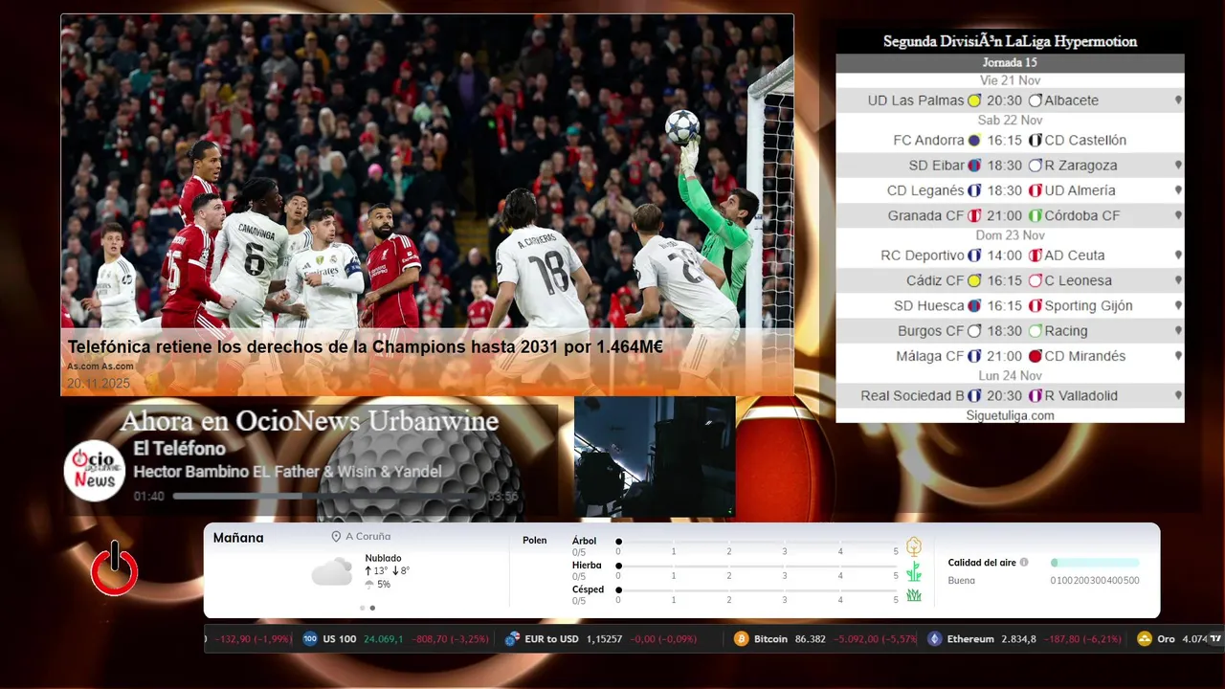The image size is (1225, 689).
Task: Click the stadium pin on RC Deportivo row
Action: click(x=1178, y=256)
